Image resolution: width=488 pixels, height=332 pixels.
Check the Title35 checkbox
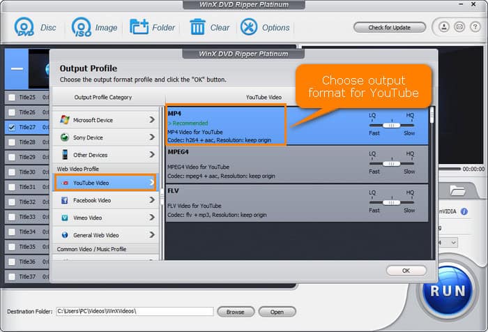click(12, 247)
